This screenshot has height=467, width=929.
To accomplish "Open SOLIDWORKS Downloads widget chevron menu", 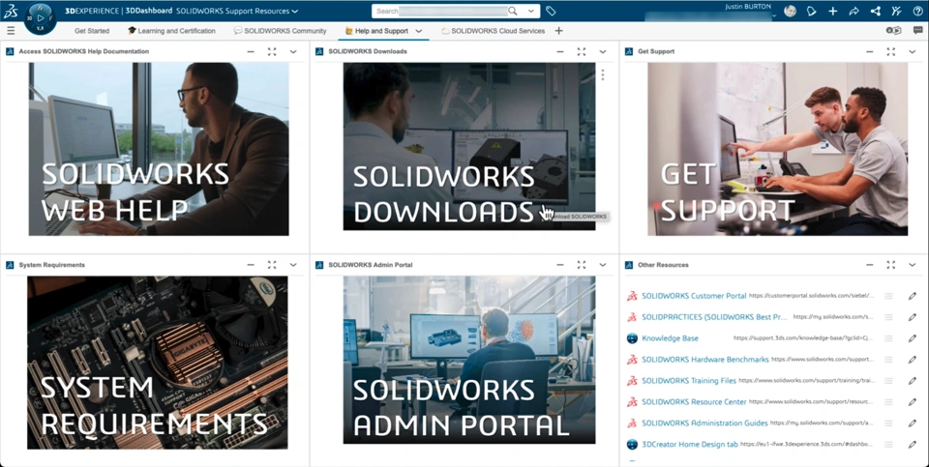I will coord(603,51).
